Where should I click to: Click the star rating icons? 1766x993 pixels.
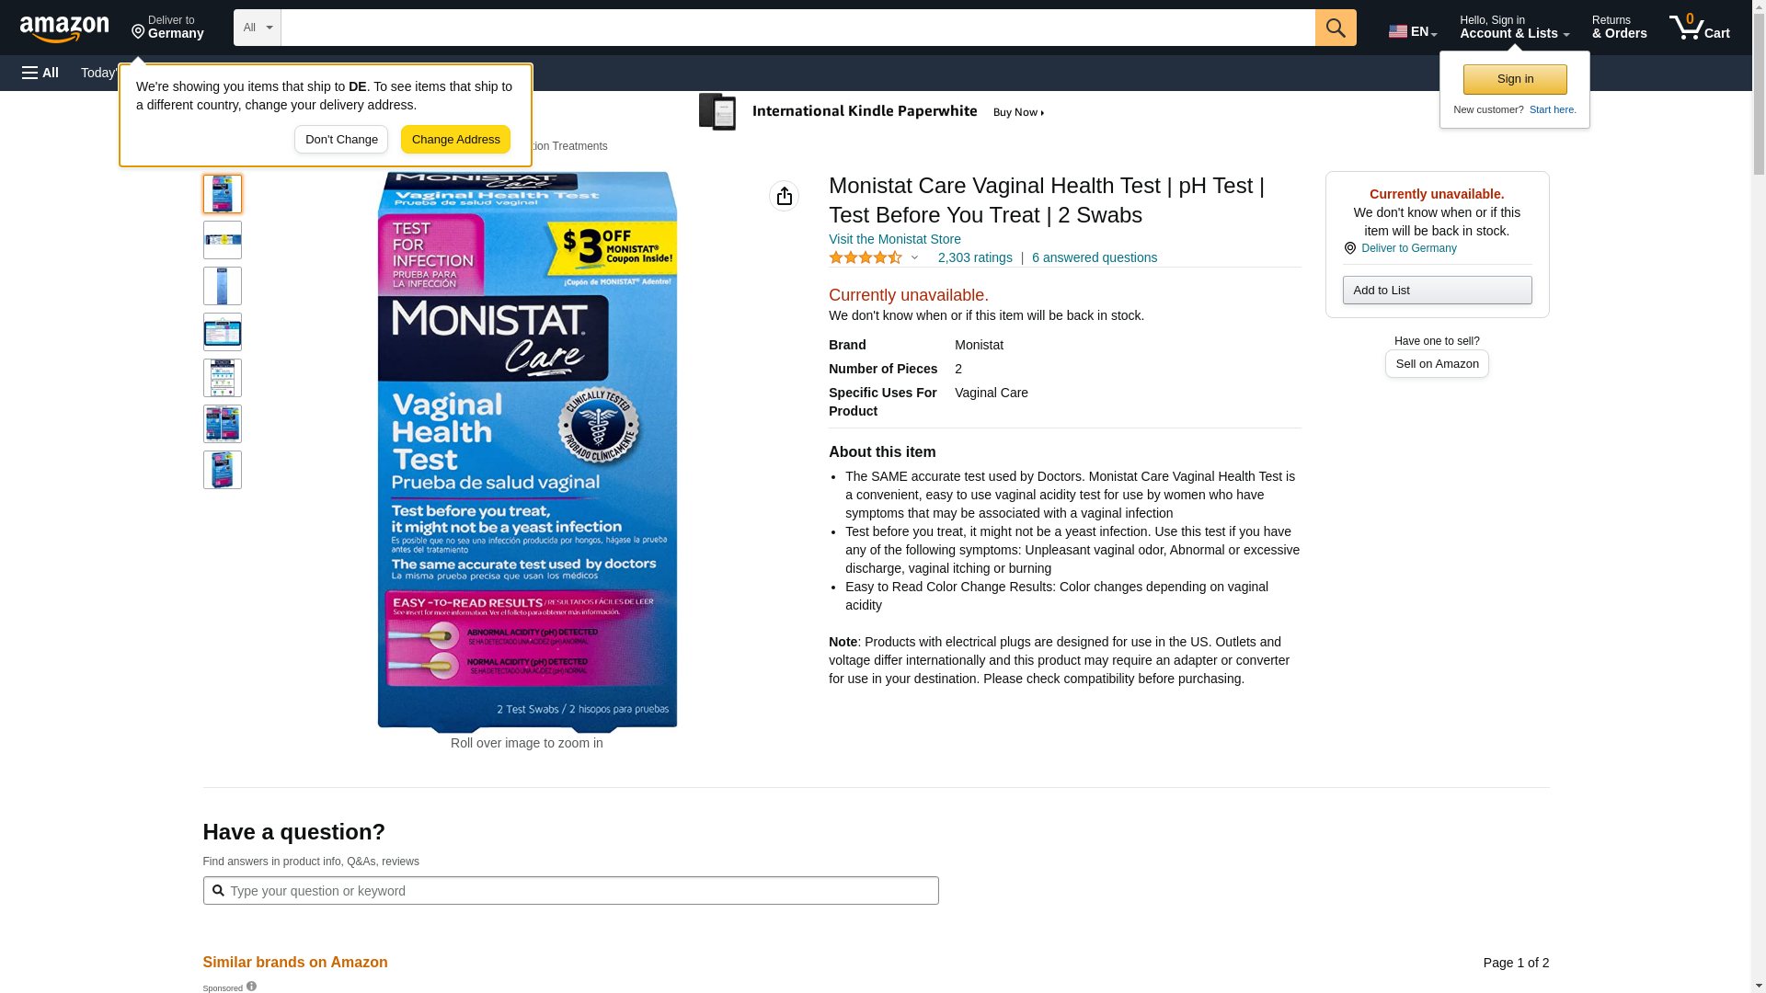866,258
